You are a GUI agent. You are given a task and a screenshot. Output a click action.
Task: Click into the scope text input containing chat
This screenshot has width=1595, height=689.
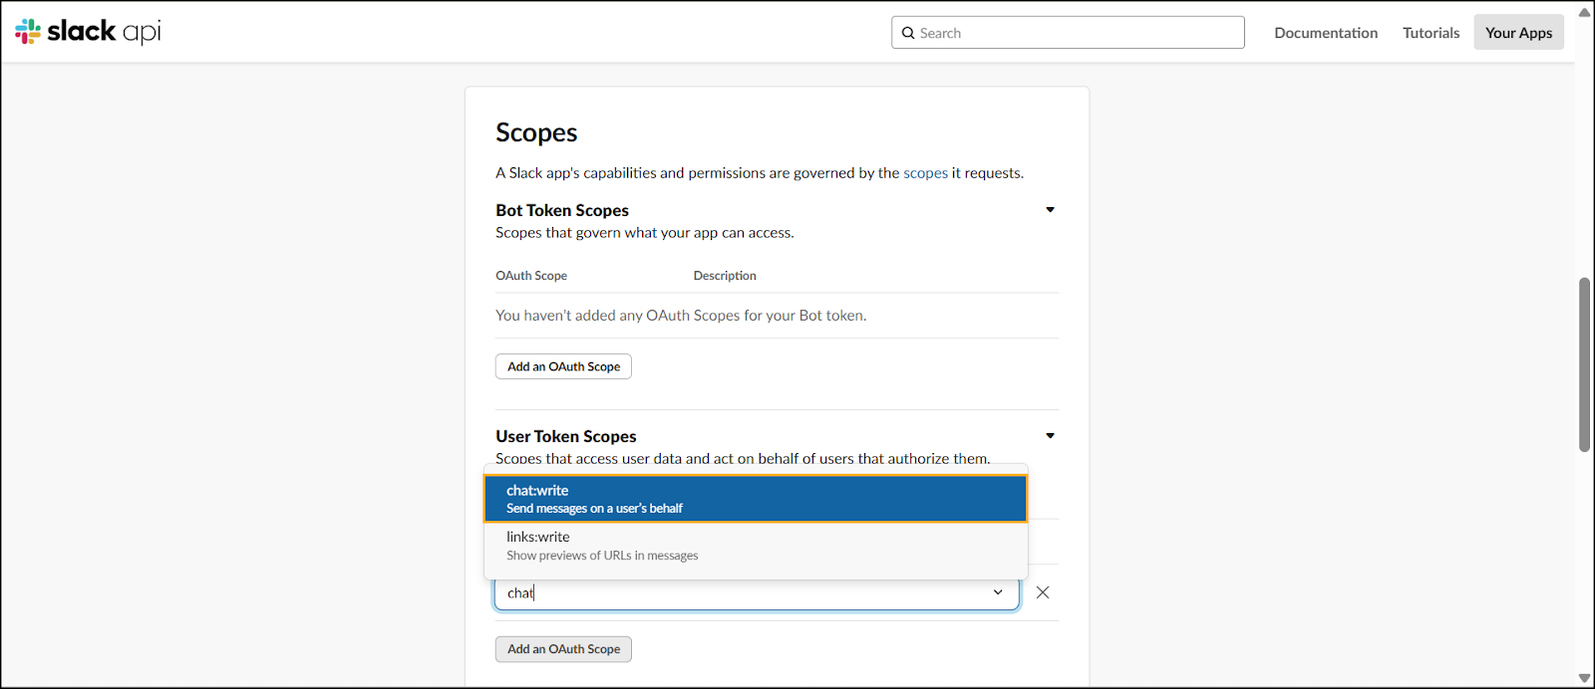click(x=748, y=593)
